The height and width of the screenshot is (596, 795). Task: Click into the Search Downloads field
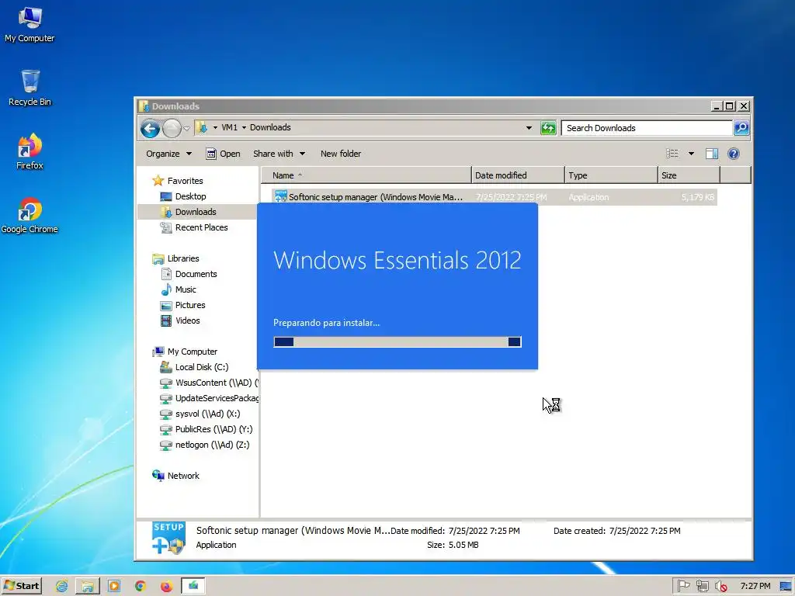[x=647, y=128]
